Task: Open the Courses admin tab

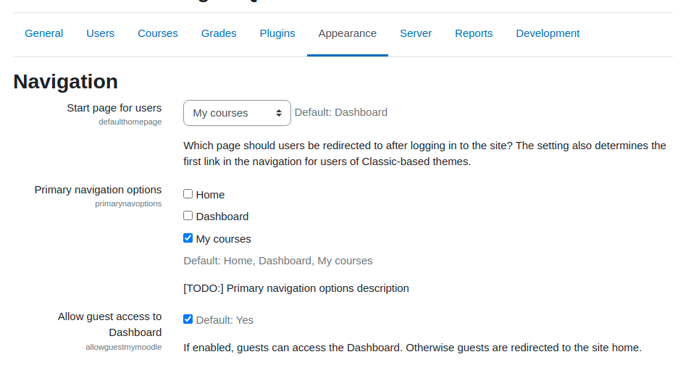Action: (158, 33)
